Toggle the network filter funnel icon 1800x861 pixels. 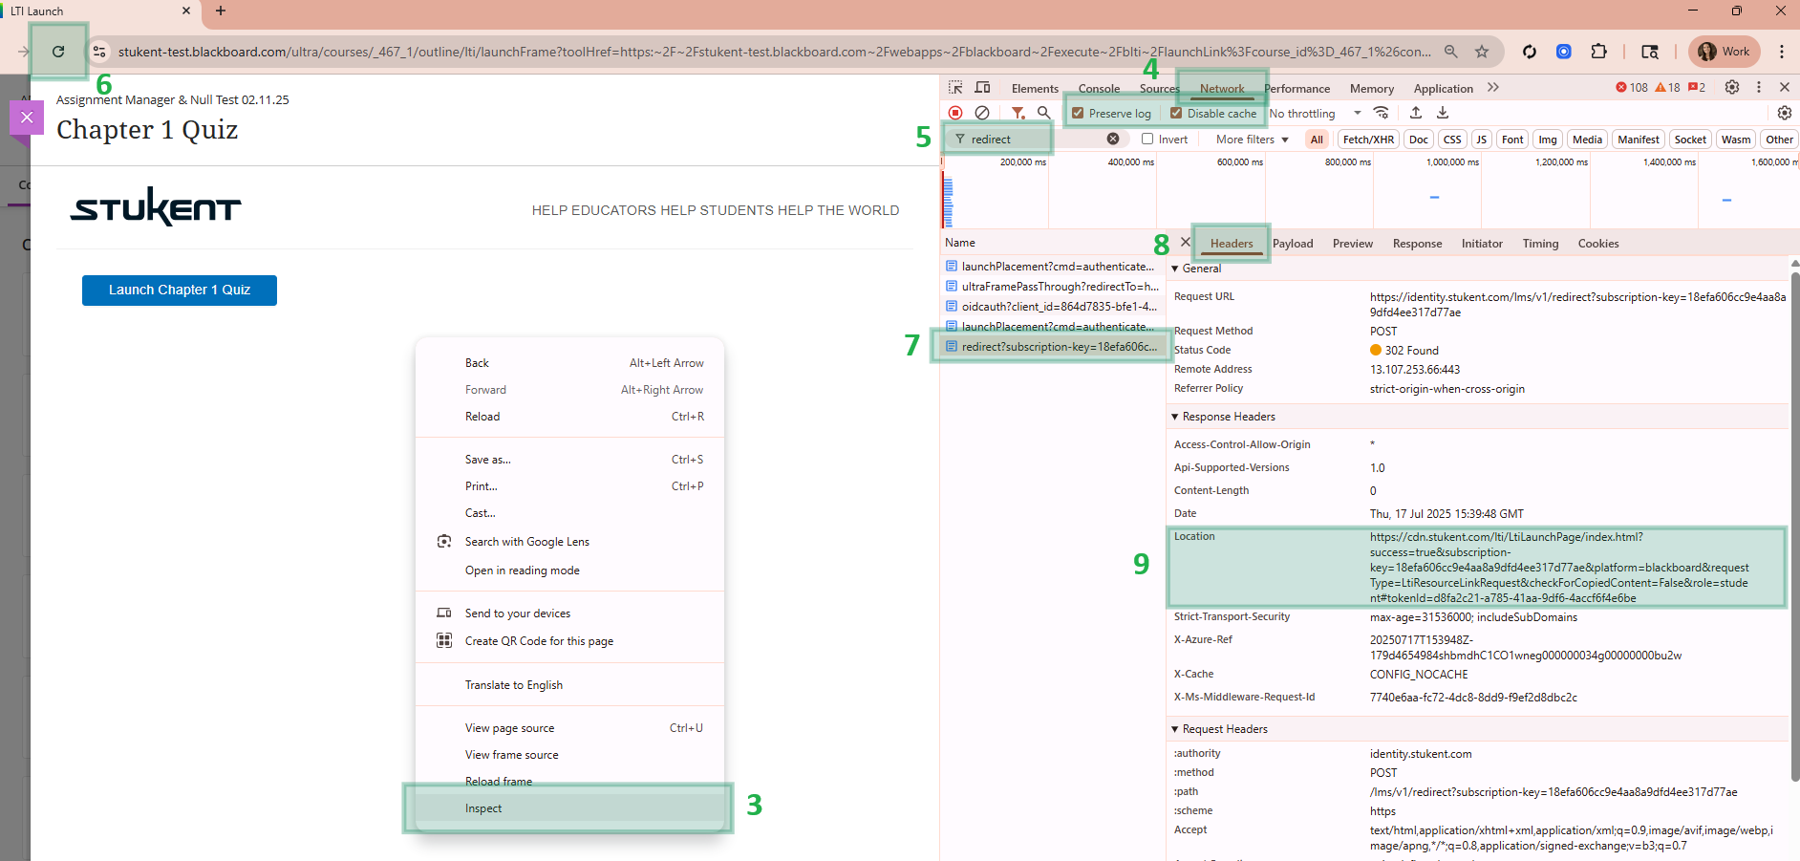(1018, 113)
